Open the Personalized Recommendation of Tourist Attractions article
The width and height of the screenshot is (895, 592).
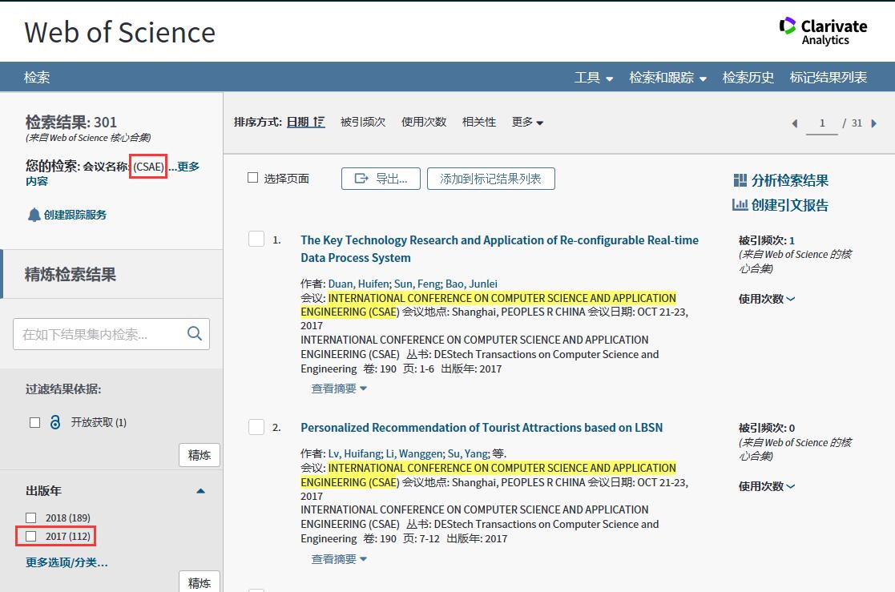481,428
